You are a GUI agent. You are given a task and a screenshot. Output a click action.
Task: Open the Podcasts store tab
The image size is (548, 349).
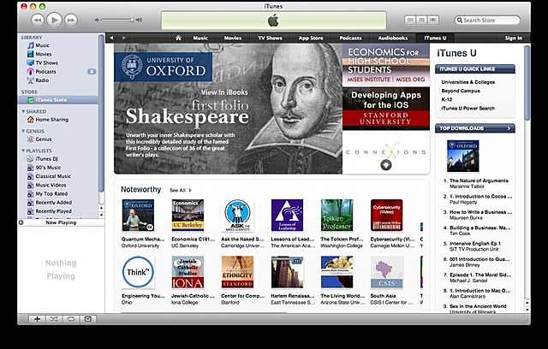(350, 38)
